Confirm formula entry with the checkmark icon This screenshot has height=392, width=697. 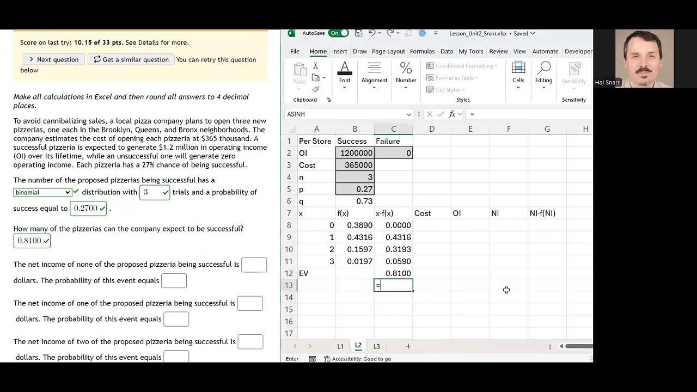point(441,114)
